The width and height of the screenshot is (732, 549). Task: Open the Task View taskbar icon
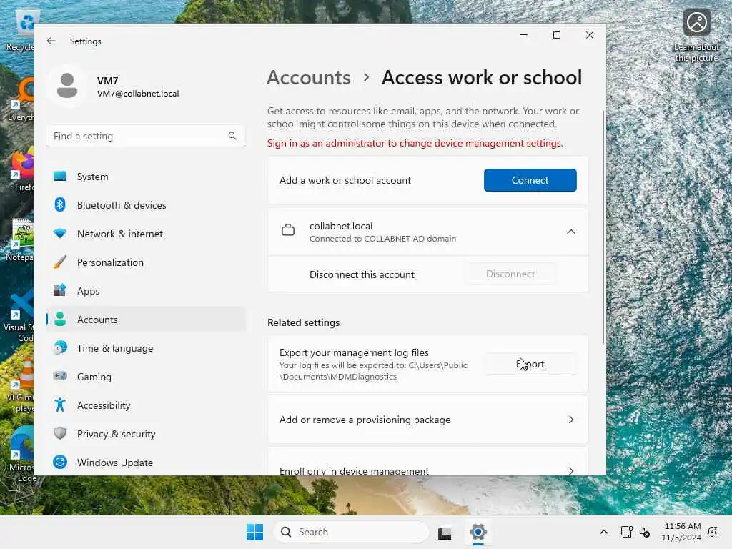[445, 532]
